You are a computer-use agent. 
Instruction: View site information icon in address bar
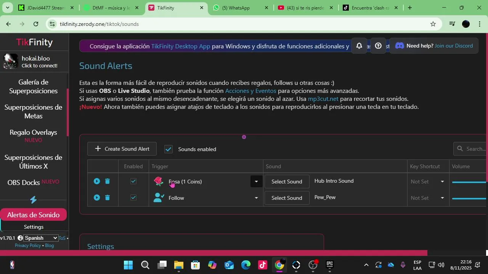(53, 24)
